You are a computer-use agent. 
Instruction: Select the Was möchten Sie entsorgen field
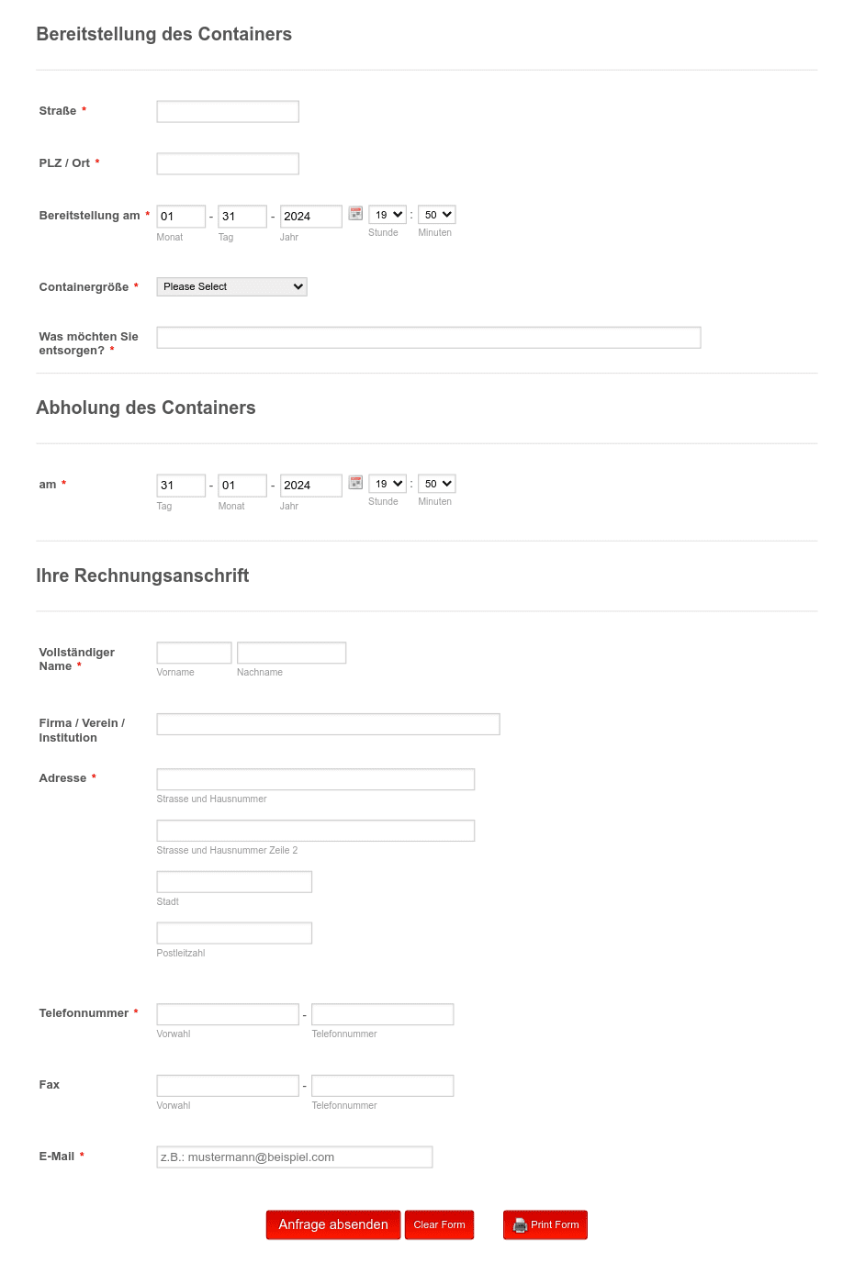coord(429,338)
